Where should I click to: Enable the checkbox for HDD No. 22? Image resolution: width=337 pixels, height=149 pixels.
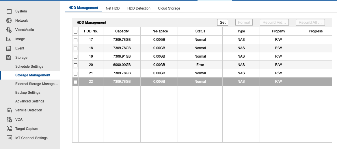click(76, 82)
